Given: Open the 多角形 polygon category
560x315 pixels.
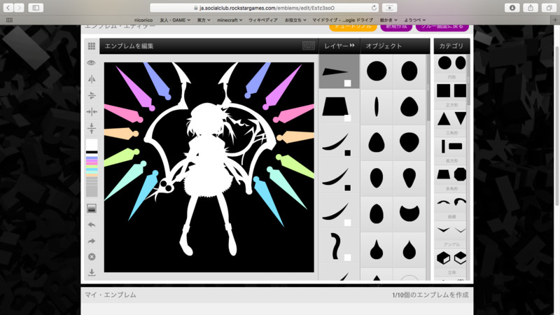Looking at the screenshot, I should (x=451, y=178).
